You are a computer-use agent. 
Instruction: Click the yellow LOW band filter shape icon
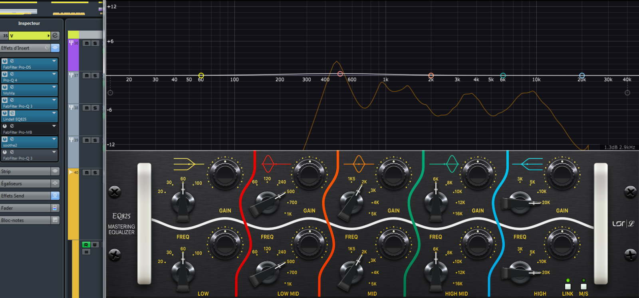(188, 164)
